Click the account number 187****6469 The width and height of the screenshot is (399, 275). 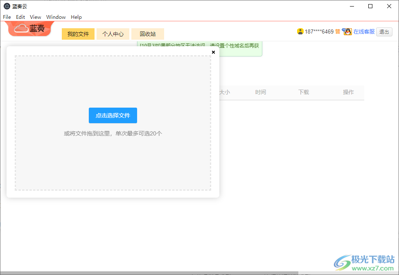(319, 32)
